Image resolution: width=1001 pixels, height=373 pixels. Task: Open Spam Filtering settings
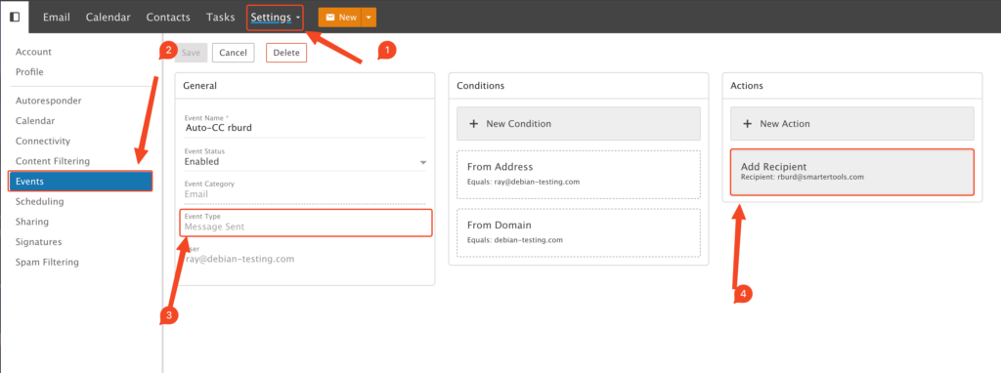point(47,262)
